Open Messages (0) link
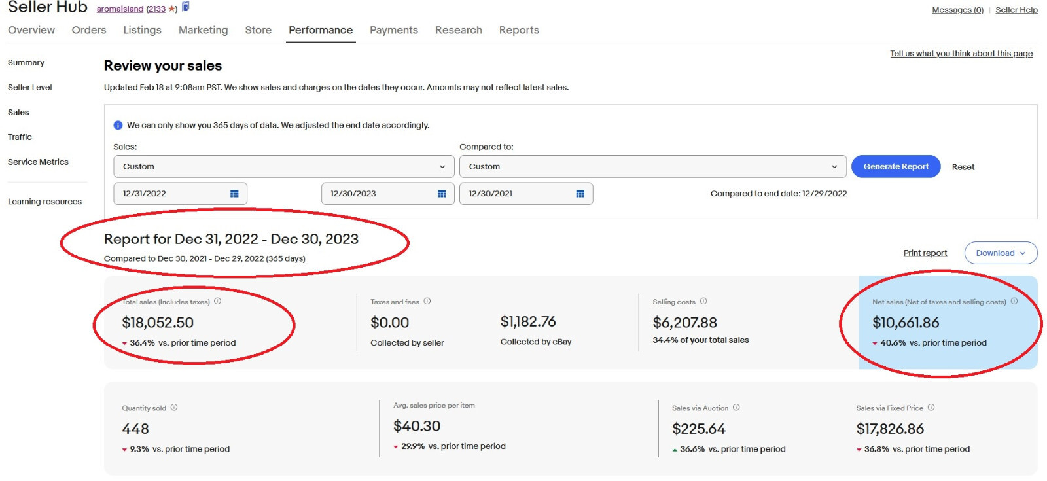 pyautogui.click(x=958, y=10)
